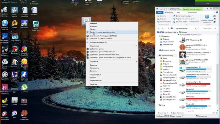Viewport: 220px width, 124px height.
Task: Click Explorer back navigation arrow
Action: tap(159, 29)
